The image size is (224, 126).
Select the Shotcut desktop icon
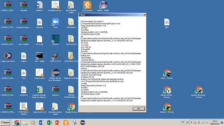56,40
